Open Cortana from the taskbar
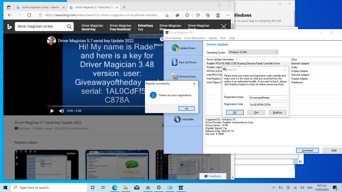 (92, 187)
